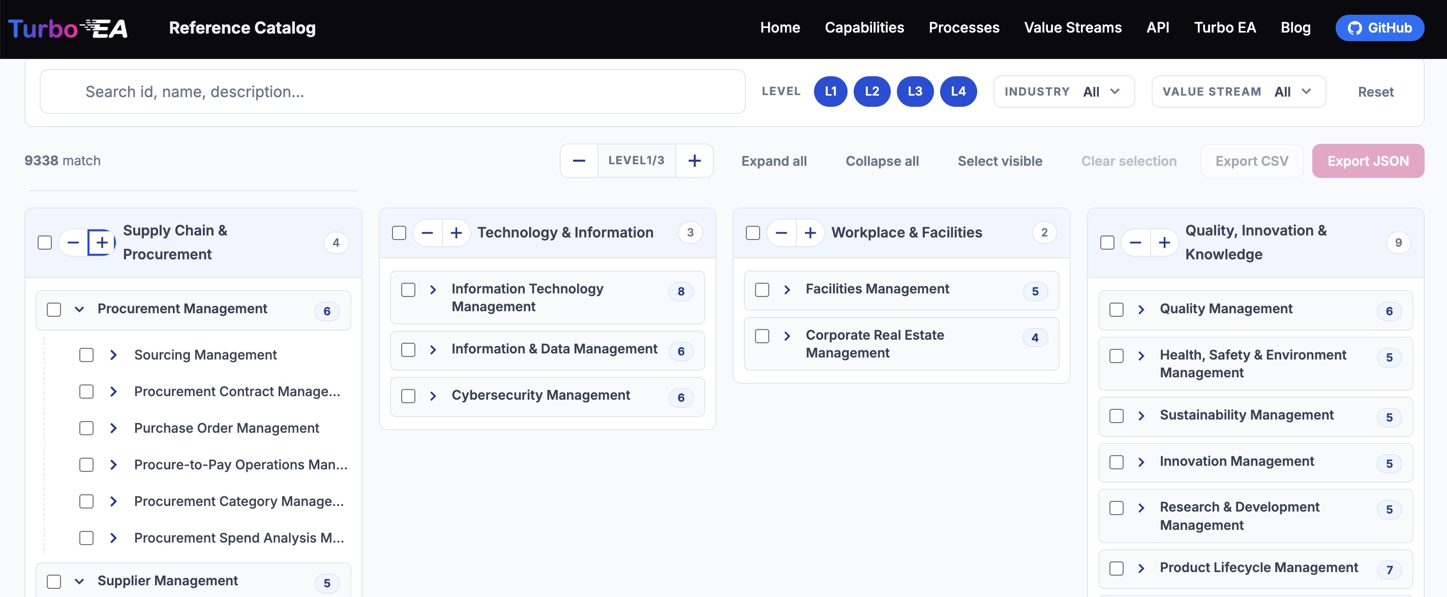Expand Procure-to-Pay Operations Management row
The height and width of the screenshot is (597, 1447).
click(113, 464)
